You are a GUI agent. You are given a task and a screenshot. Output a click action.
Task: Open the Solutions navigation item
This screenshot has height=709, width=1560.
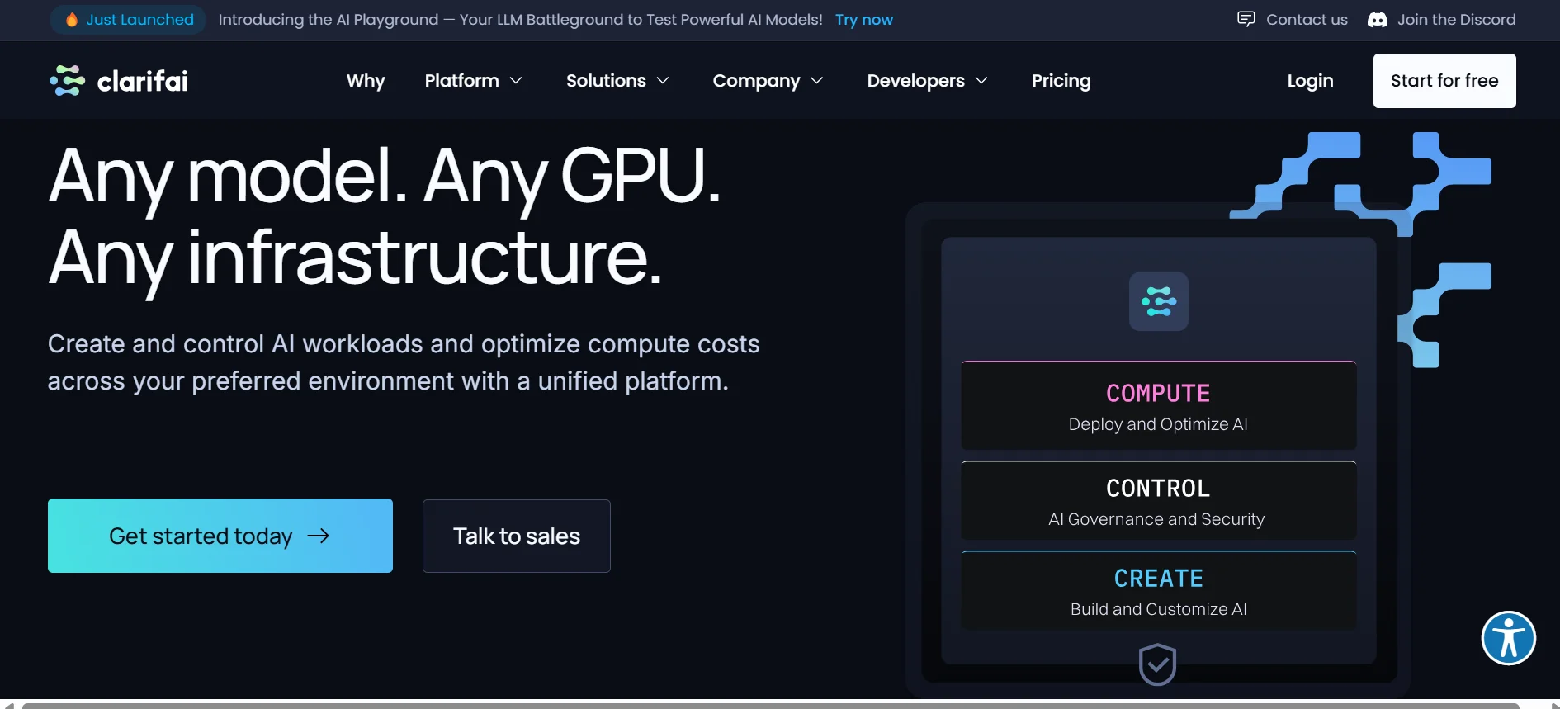coord(606,80)
